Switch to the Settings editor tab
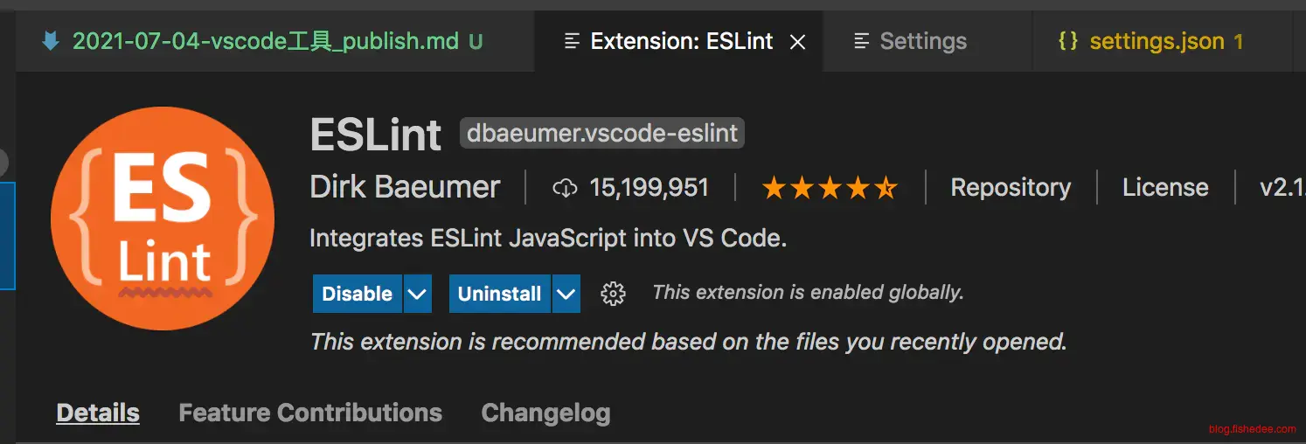 coord(922,41)
